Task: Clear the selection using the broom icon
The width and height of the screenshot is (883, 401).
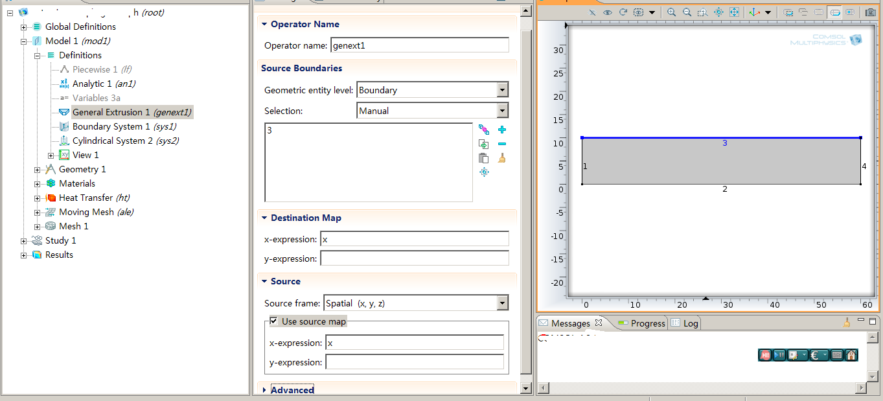Action: [x=502, y=158]
